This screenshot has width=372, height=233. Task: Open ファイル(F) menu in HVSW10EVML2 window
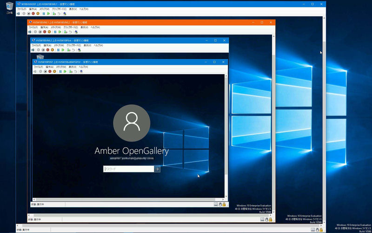[36, 45]
